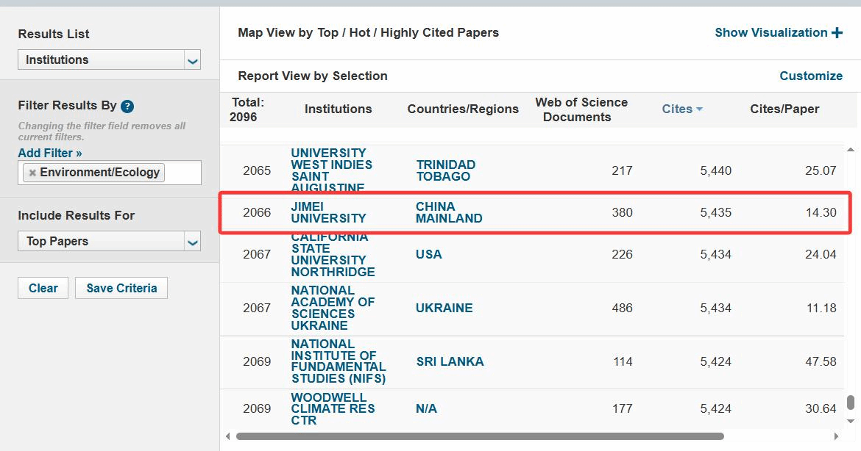Screen dimensions: 861x451
Task: Click the Show Visualization plus icon
Action: [x=837, y=32]
